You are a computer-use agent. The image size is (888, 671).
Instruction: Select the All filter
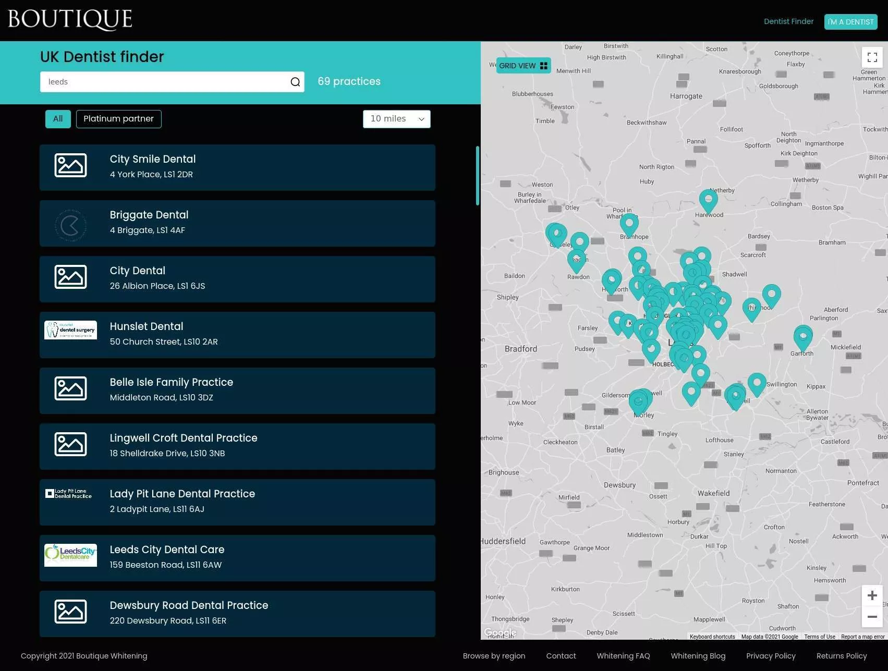tap(58, 119)
